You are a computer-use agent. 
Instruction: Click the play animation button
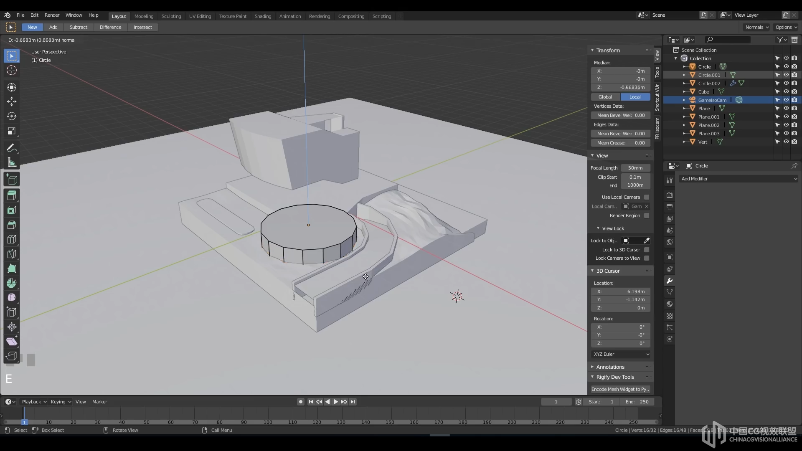(x=336, y=402)
